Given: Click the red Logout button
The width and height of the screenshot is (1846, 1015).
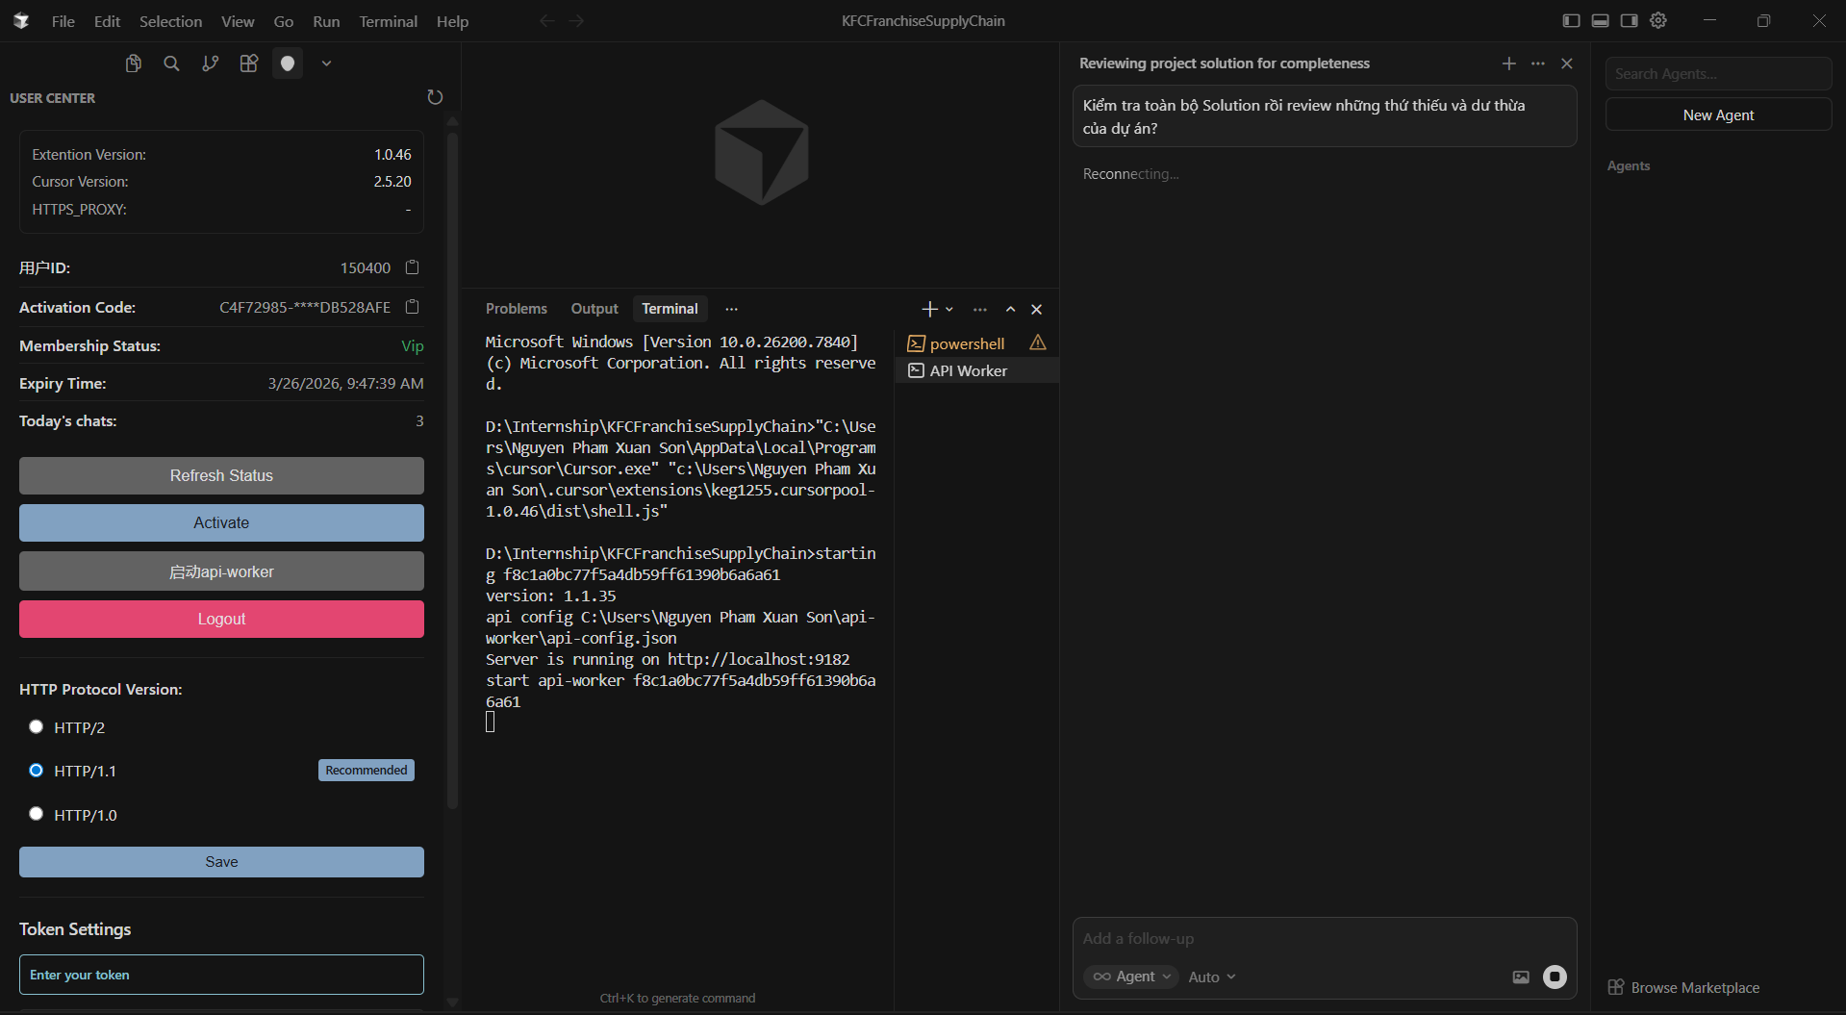Looking at the screenshot, I should click(221, 619).
